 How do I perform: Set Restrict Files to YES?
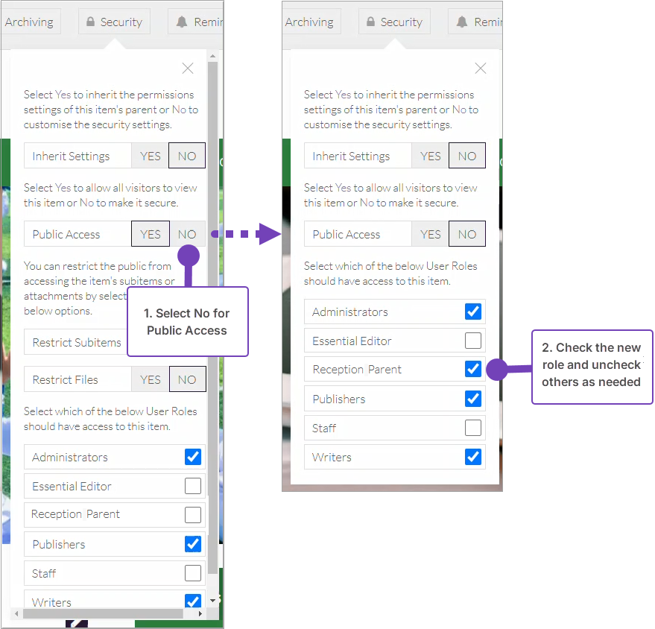coord(151,379)
